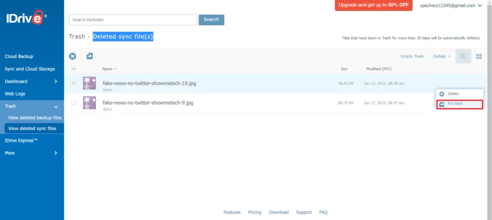Click the restore arrow icon in toolbar
This screenshot has width=492, height=220.
click(x=89, y=56)
